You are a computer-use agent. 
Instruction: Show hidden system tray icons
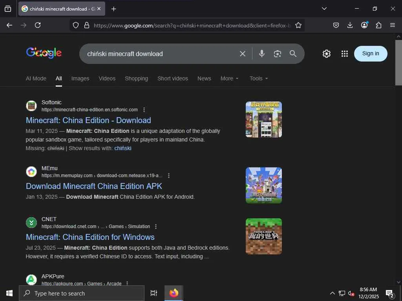pos(332,293)
